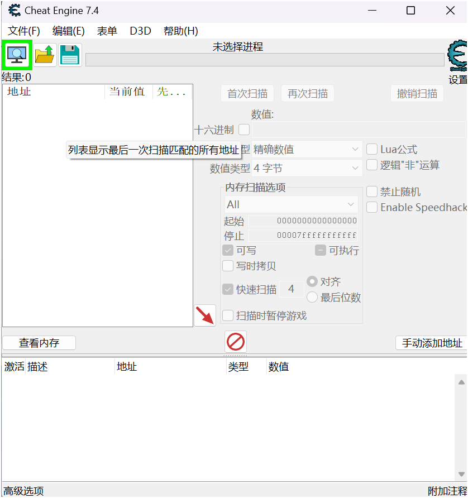Open the 精确数值 scan type dropdown

[x=307, y=149]
